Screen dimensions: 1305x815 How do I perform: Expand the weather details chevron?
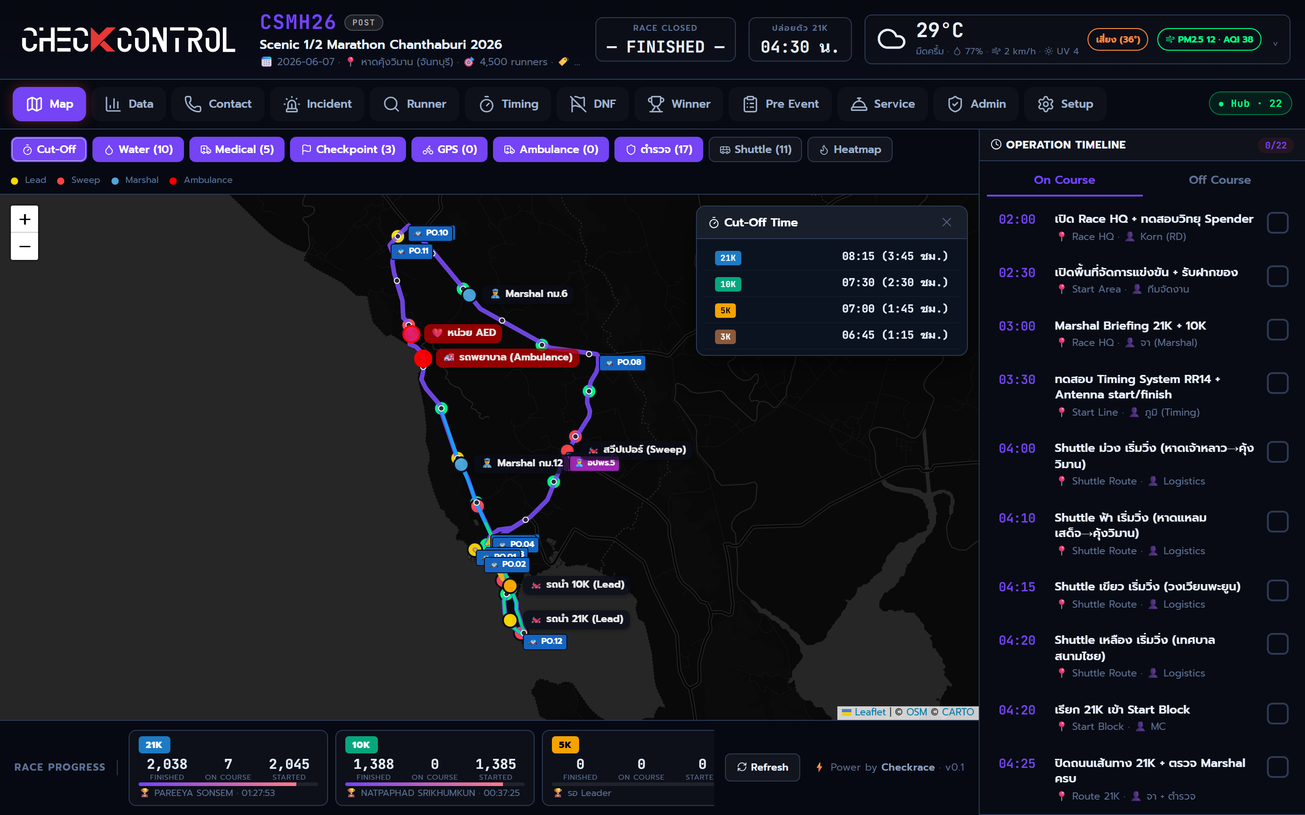(x=1276, y=43)
